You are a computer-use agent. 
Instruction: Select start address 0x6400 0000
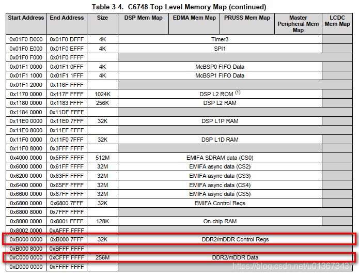[26, 185]
